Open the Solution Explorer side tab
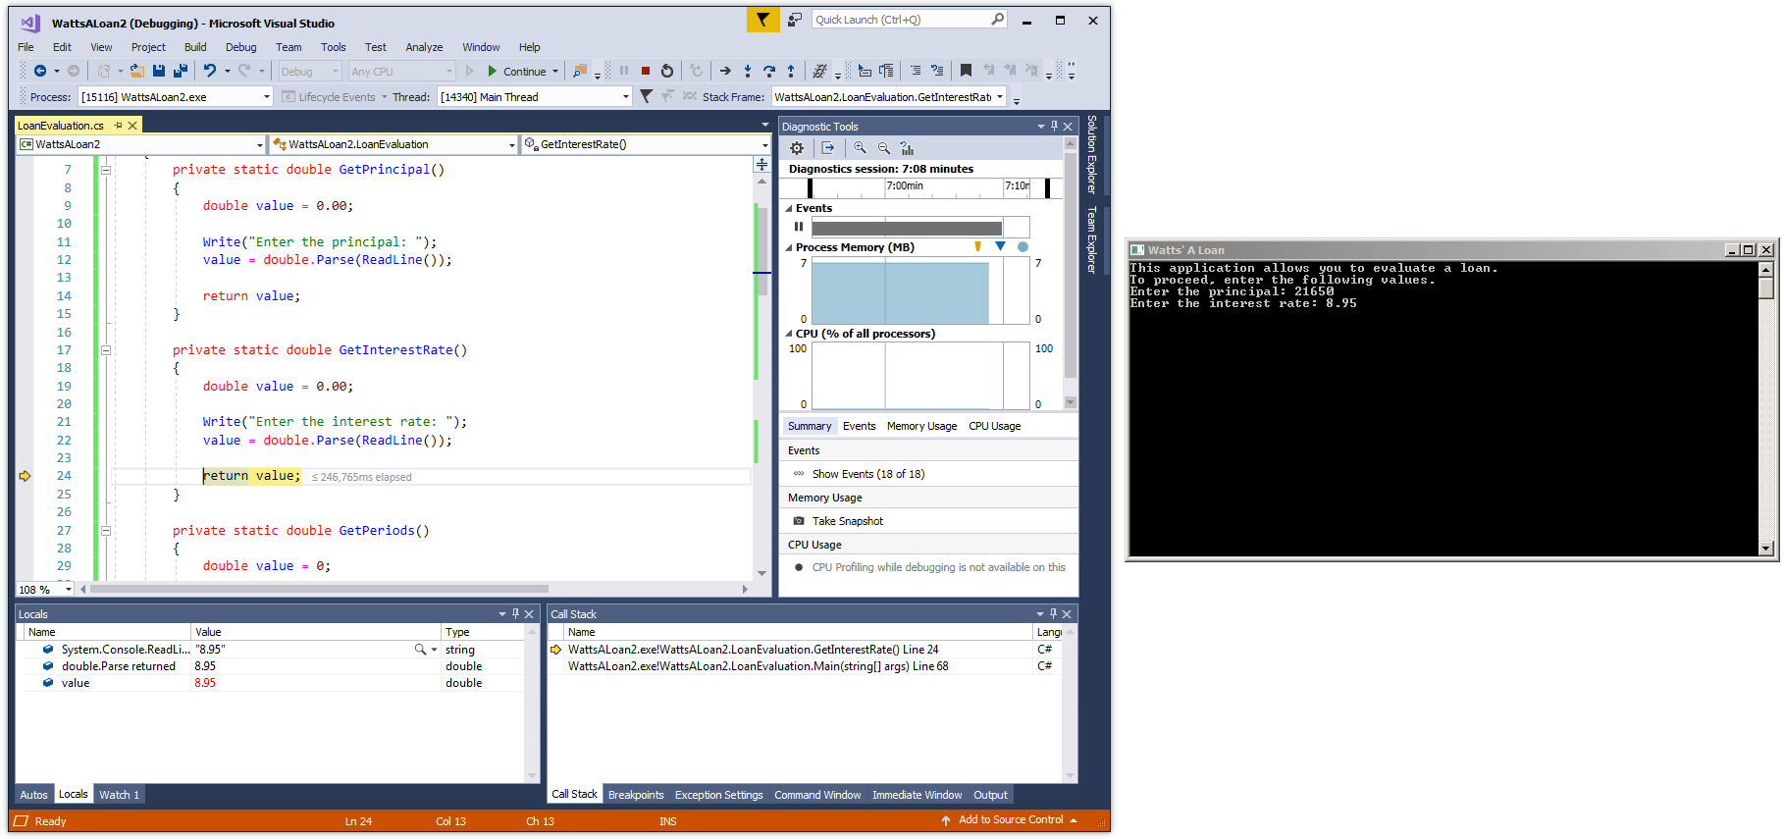Viewport: 1784px width, 839px height. [x=1092, y=155]
